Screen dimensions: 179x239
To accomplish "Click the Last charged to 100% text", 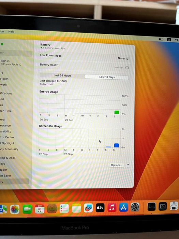I will [54, 81].
